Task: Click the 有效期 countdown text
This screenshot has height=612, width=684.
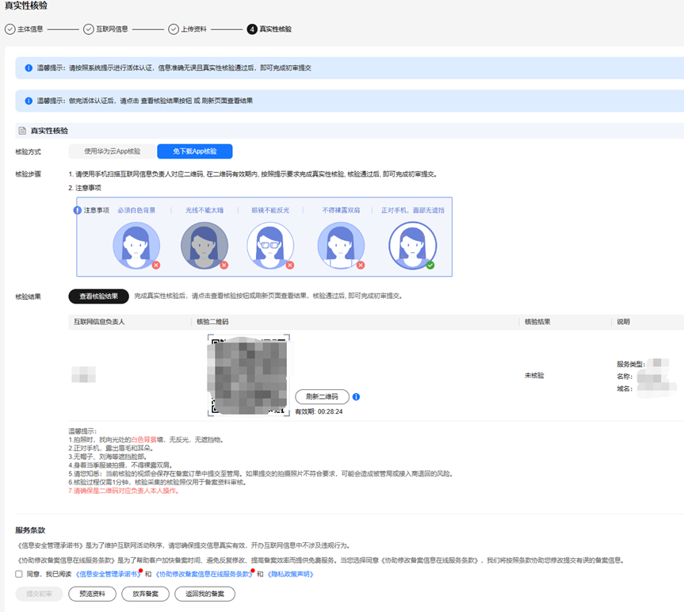Action: (x=319, y=411)
